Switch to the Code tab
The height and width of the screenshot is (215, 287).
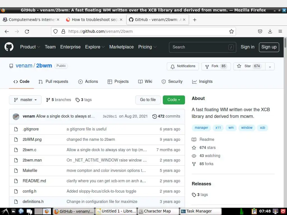pos(21,81)
